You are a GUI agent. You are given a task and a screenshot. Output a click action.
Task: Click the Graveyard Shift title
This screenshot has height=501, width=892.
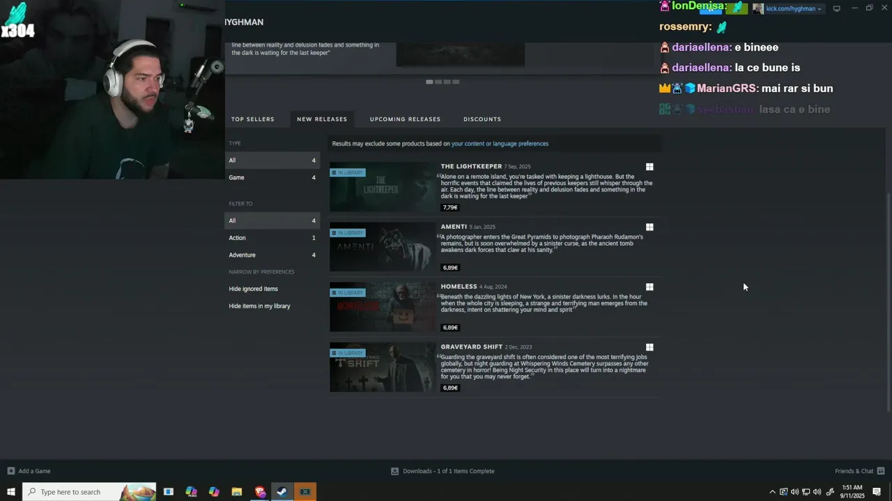tap(471, 347)
